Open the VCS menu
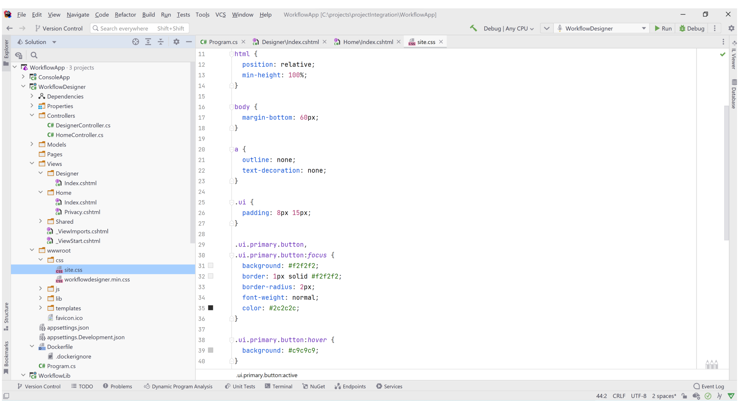This screenshot has width=739, height=409. point(220,14)
